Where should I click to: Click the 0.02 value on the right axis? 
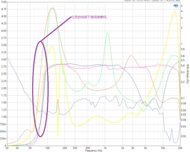(183, 136)
